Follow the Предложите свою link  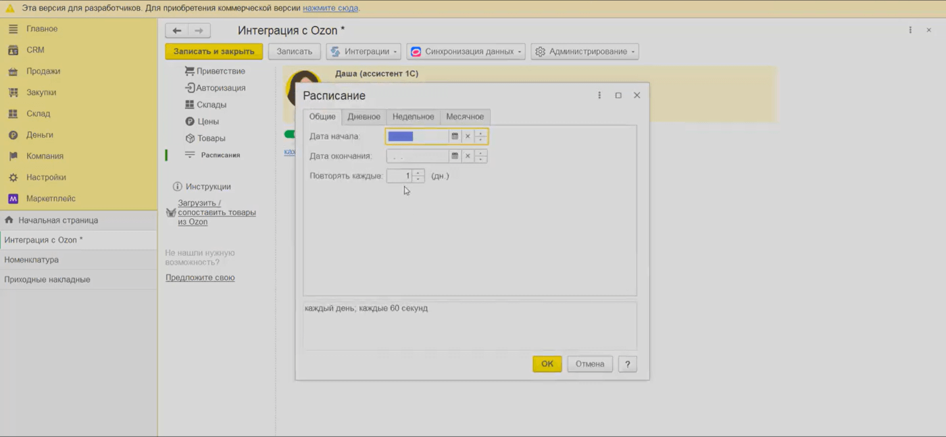200,278
